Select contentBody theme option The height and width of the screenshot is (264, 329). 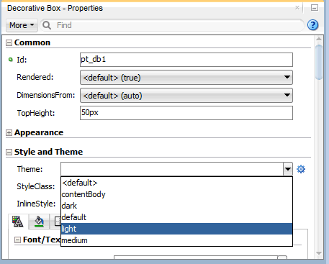[x=177, y=194]
